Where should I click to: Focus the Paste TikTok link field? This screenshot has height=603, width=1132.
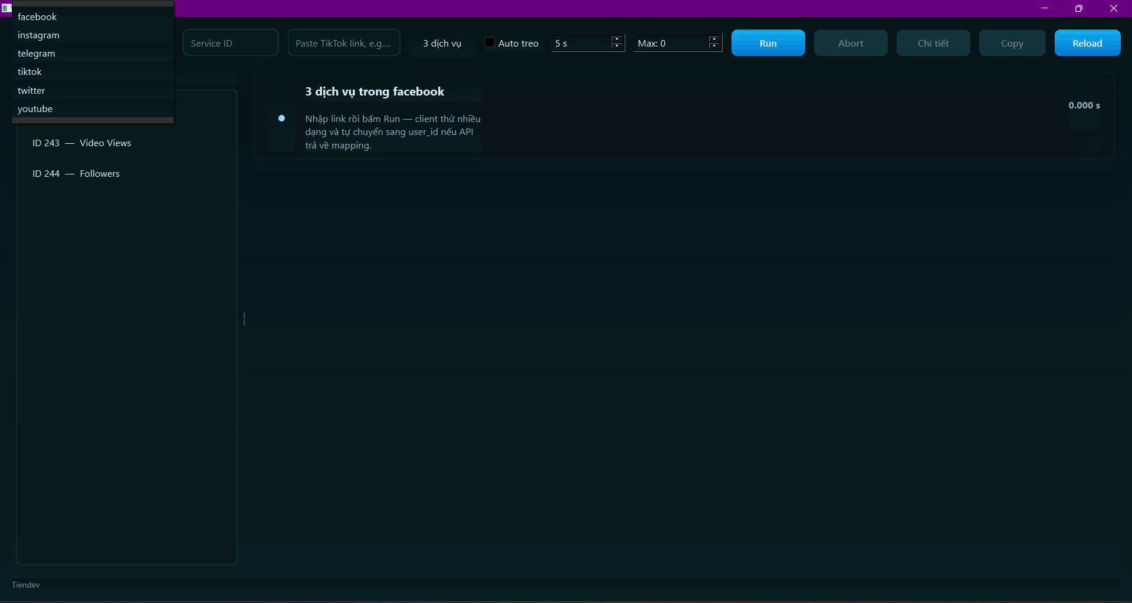(343, 43)
